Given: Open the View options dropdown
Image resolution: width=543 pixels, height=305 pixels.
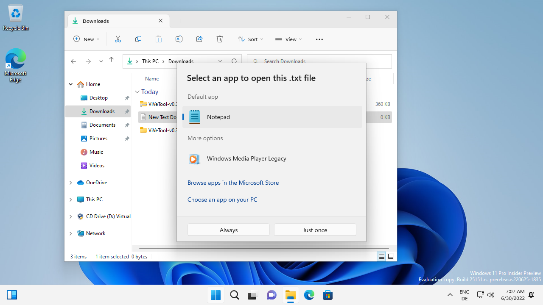Looking at the screenshot, I should pos(288,39).
